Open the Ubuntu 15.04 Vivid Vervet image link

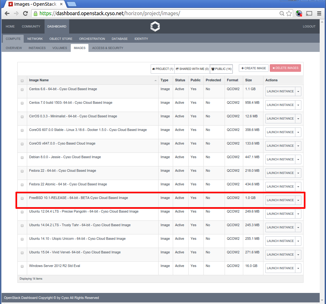tap(75, 252)
